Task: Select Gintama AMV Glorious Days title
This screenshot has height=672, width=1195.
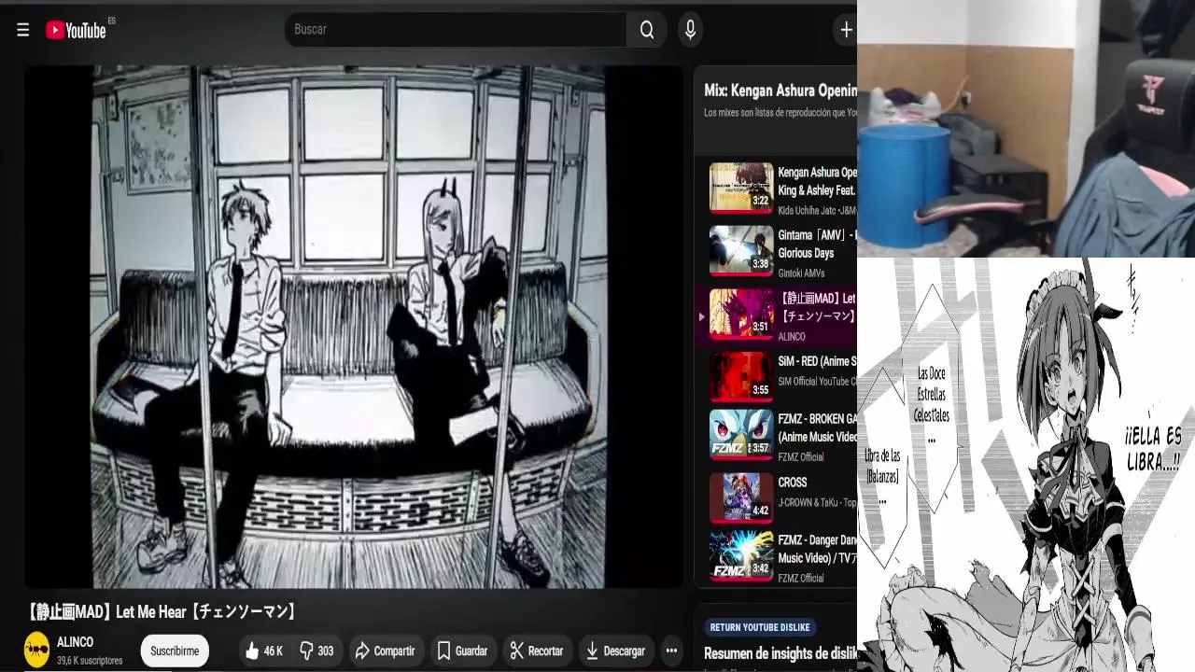Action: click(x=817, y=244)
